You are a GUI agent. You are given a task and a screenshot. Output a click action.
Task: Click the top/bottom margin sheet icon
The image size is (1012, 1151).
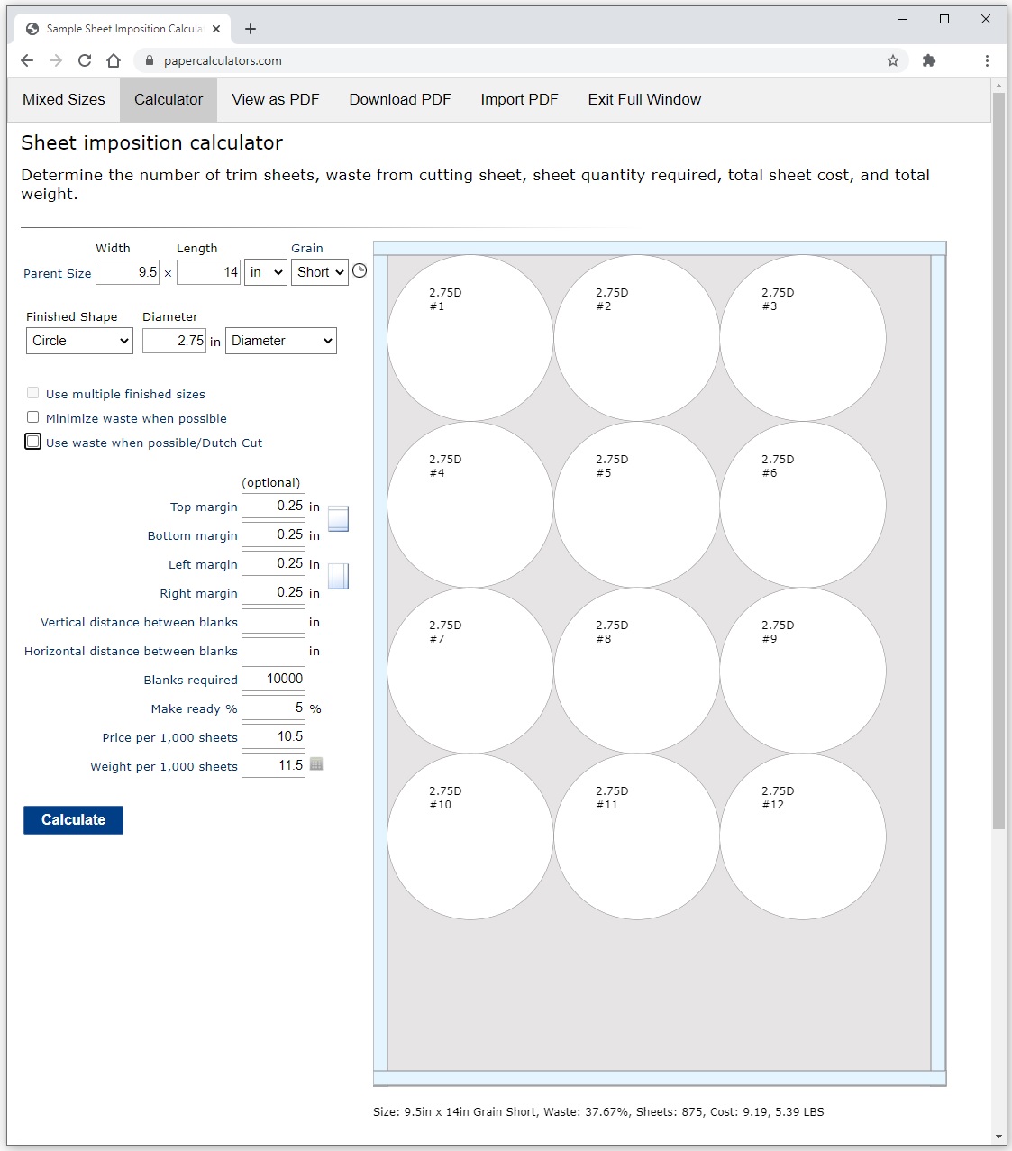[338, 518]
